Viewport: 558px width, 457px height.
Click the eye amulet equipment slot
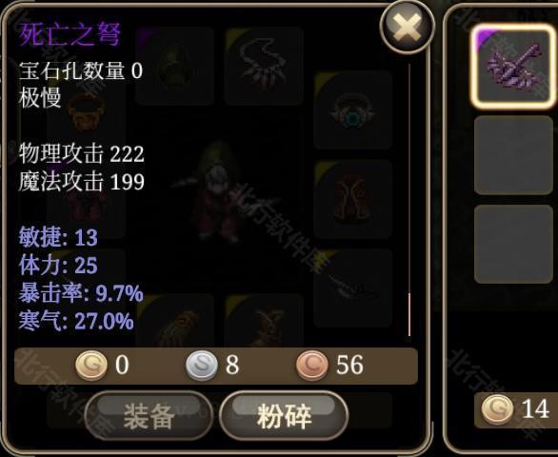353,109
